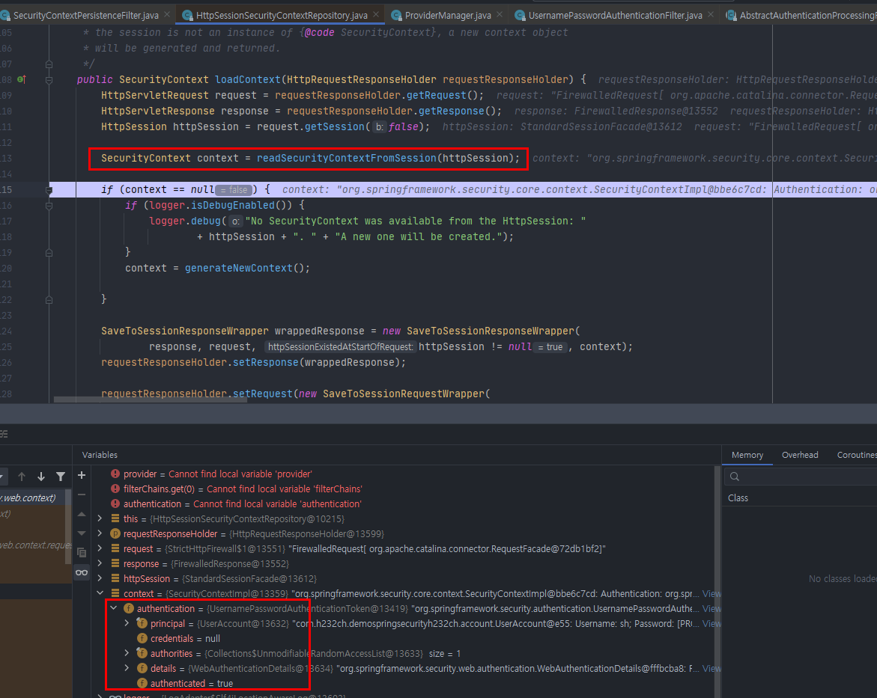Click the next frame down arrow
Screen dimensions: 877x698
[x=41, y=476]
